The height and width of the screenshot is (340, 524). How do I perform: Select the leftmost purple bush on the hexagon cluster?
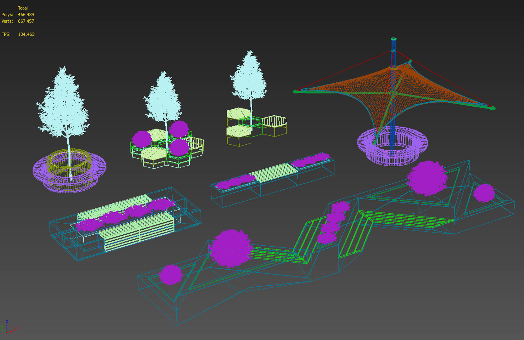point(141,139)
